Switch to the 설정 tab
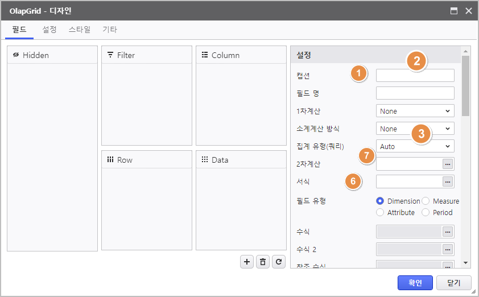This screenshot has width=479, height=297. click(x=49, y=30)
